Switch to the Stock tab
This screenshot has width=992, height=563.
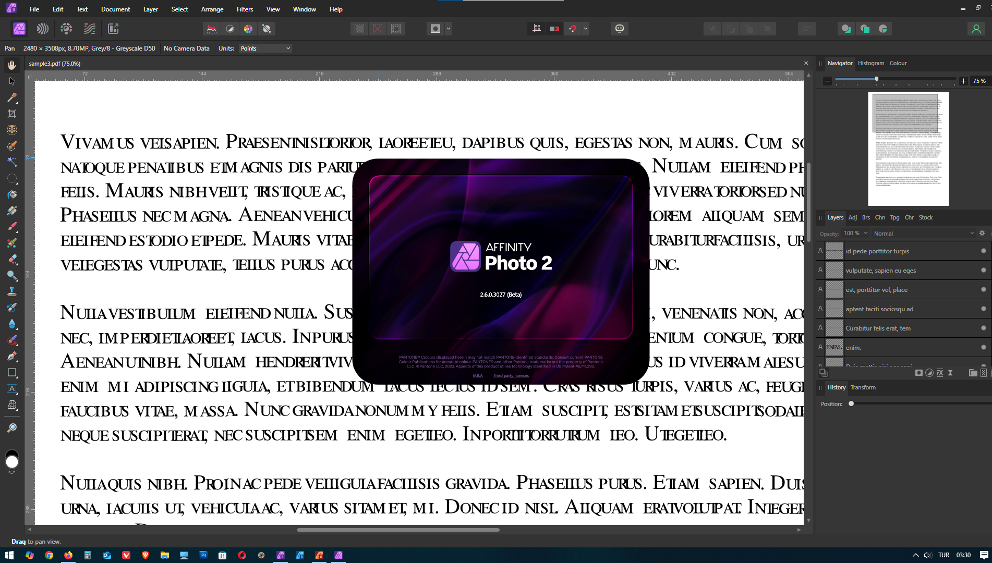click(x=926, y=217)
